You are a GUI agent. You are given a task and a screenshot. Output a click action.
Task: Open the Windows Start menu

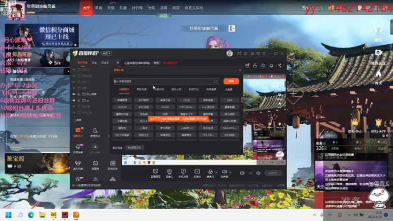[x=8, y=215]
